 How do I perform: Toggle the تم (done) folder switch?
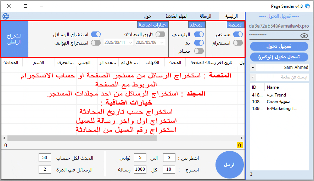click(199, 43)
